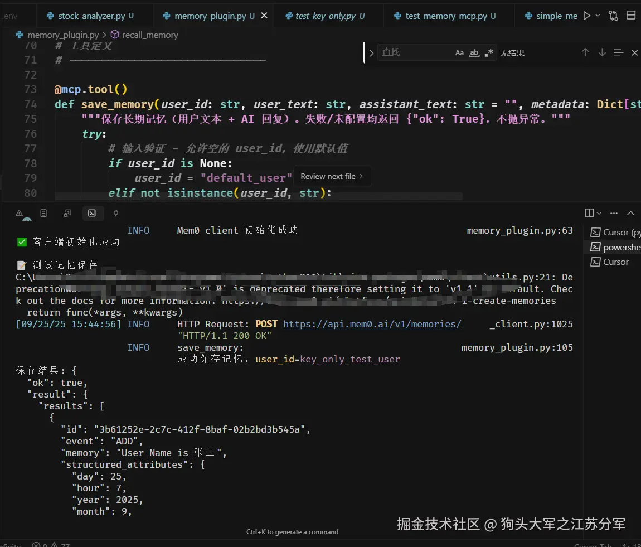Go to previous match arrow
Image resolution: width=641 pixels, height=547 pixels.
click(x=585, y=52)
